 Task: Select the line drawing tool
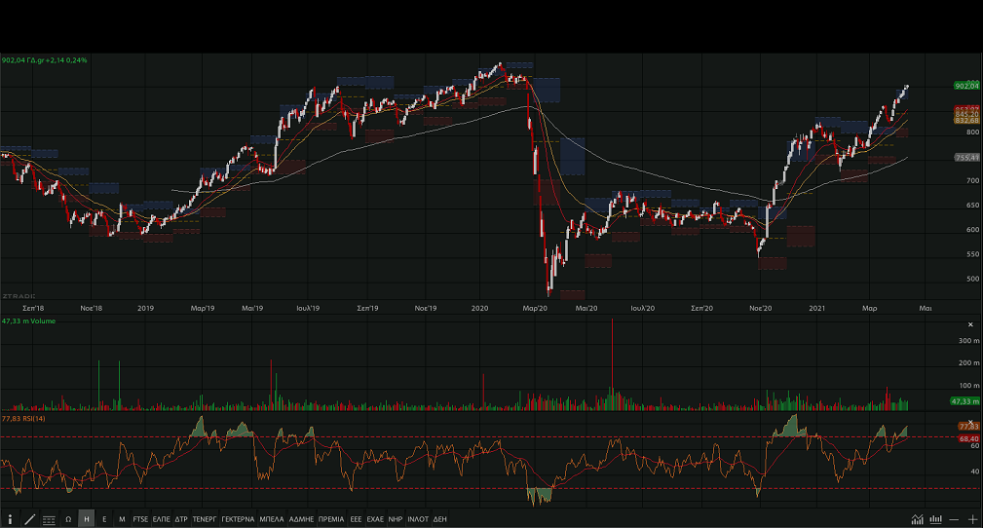tap(30, 519)
